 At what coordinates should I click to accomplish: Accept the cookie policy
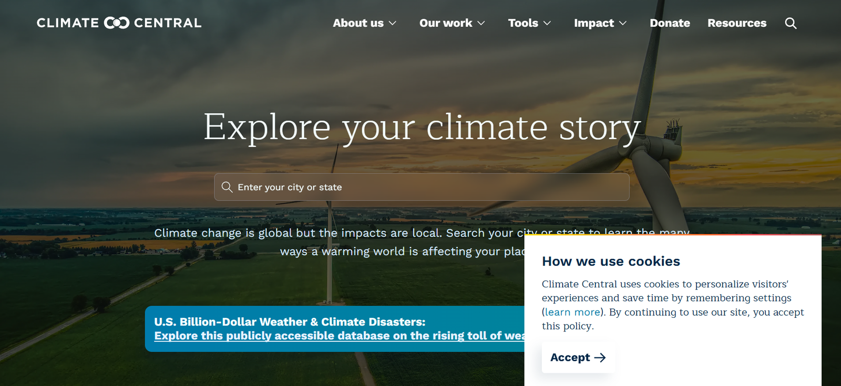[x=577, y=358]
